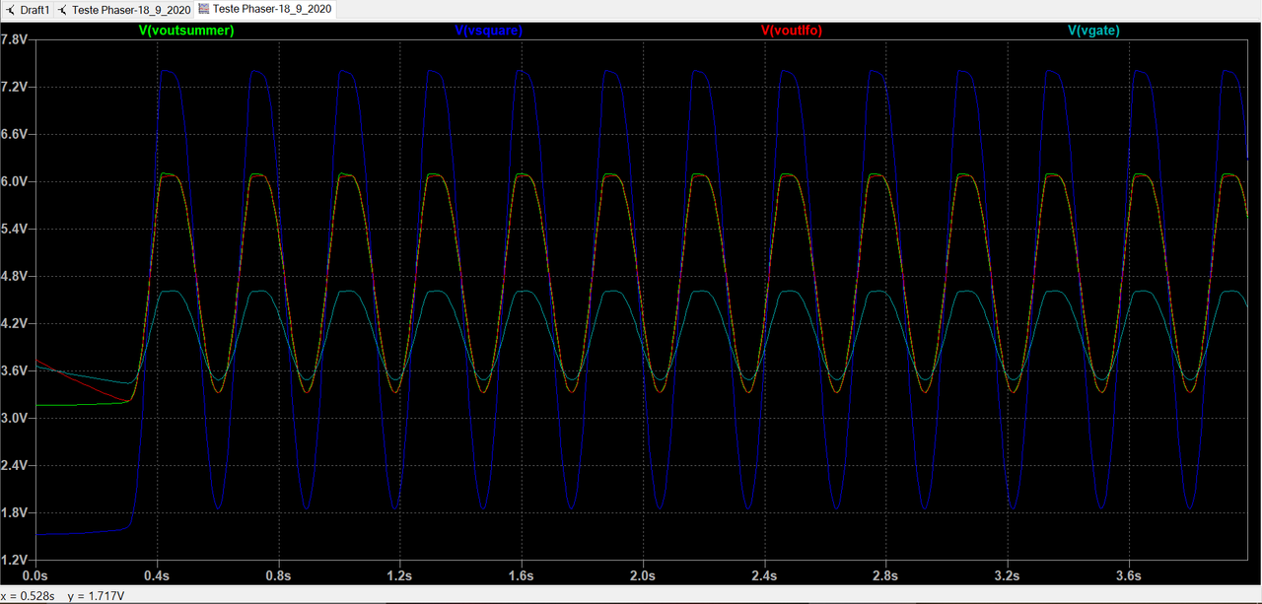Click the 4.8V vertical axis label

[15, 276]
